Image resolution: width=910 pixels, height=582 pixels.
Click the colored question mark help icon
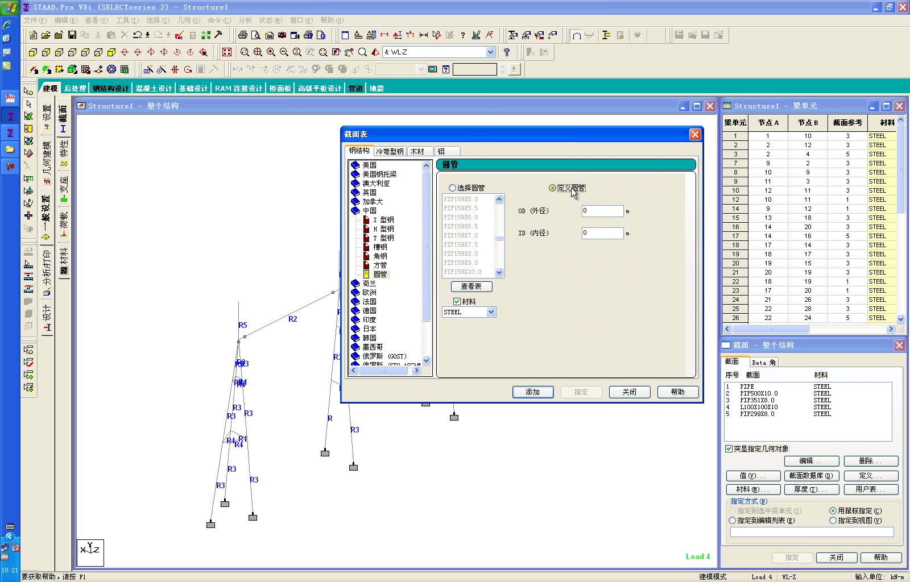(x=507, y=52)
